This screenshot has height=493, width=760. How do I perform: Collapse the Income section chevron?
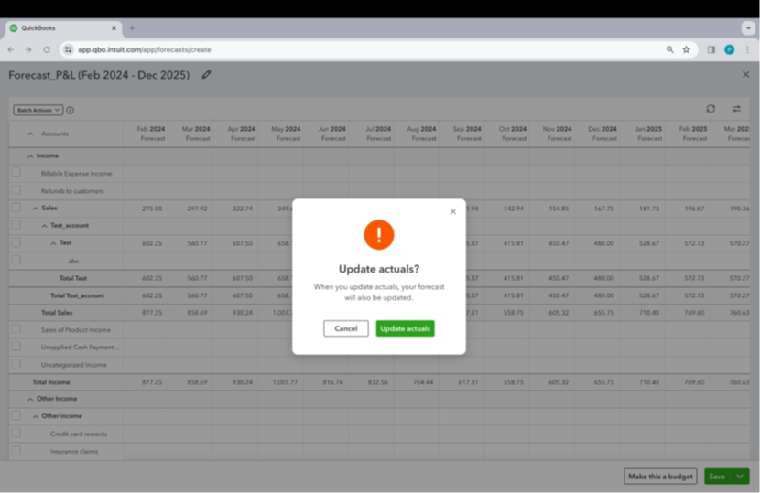click(x=30, y=156)
